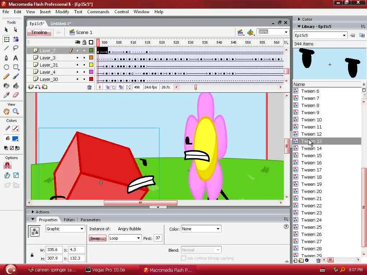Open the Commands menu
Image resolution: width=367 pixels, height=275 pixels.
point(98,12)
